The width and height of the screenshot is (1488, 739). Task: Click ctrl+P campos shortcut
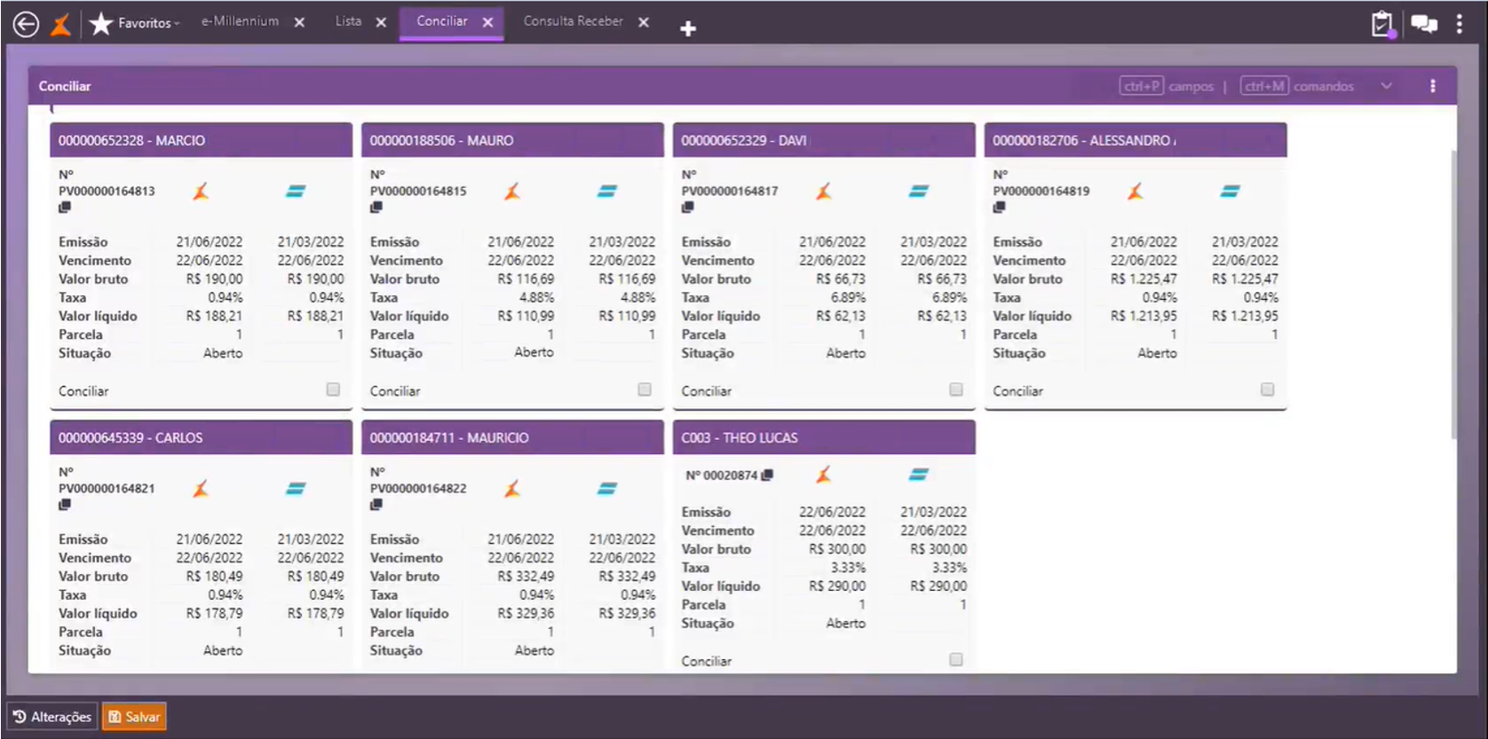click(x=1166, y=86)
